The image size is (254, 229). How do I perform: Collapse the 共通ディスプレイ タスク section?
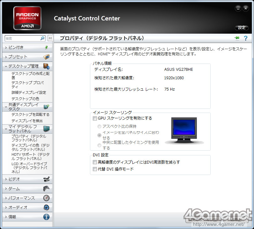pos(6,107)
